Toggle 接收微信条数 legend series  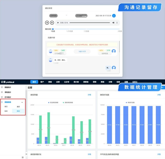68,102
